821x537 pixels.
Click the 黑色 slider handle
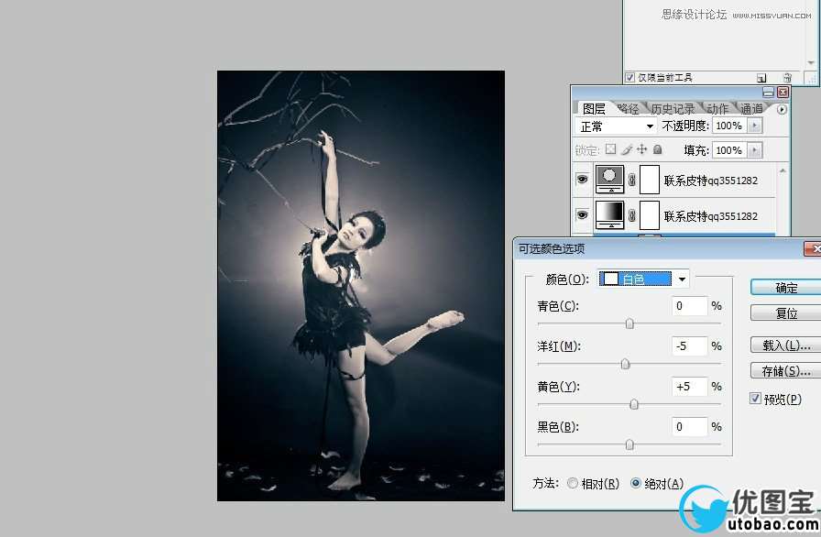(x=629, y=444)
